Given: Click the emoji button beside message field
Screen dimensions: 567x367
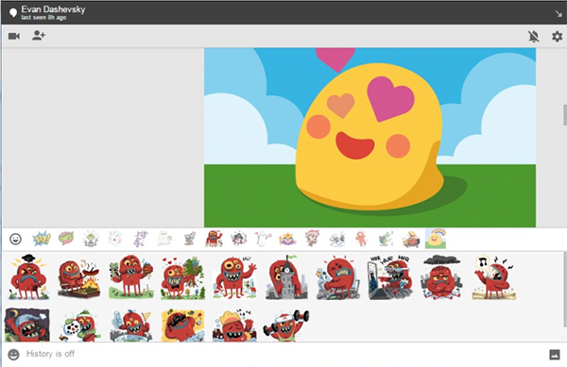Looking at the screenshot, I should click(x=14, y=355).
